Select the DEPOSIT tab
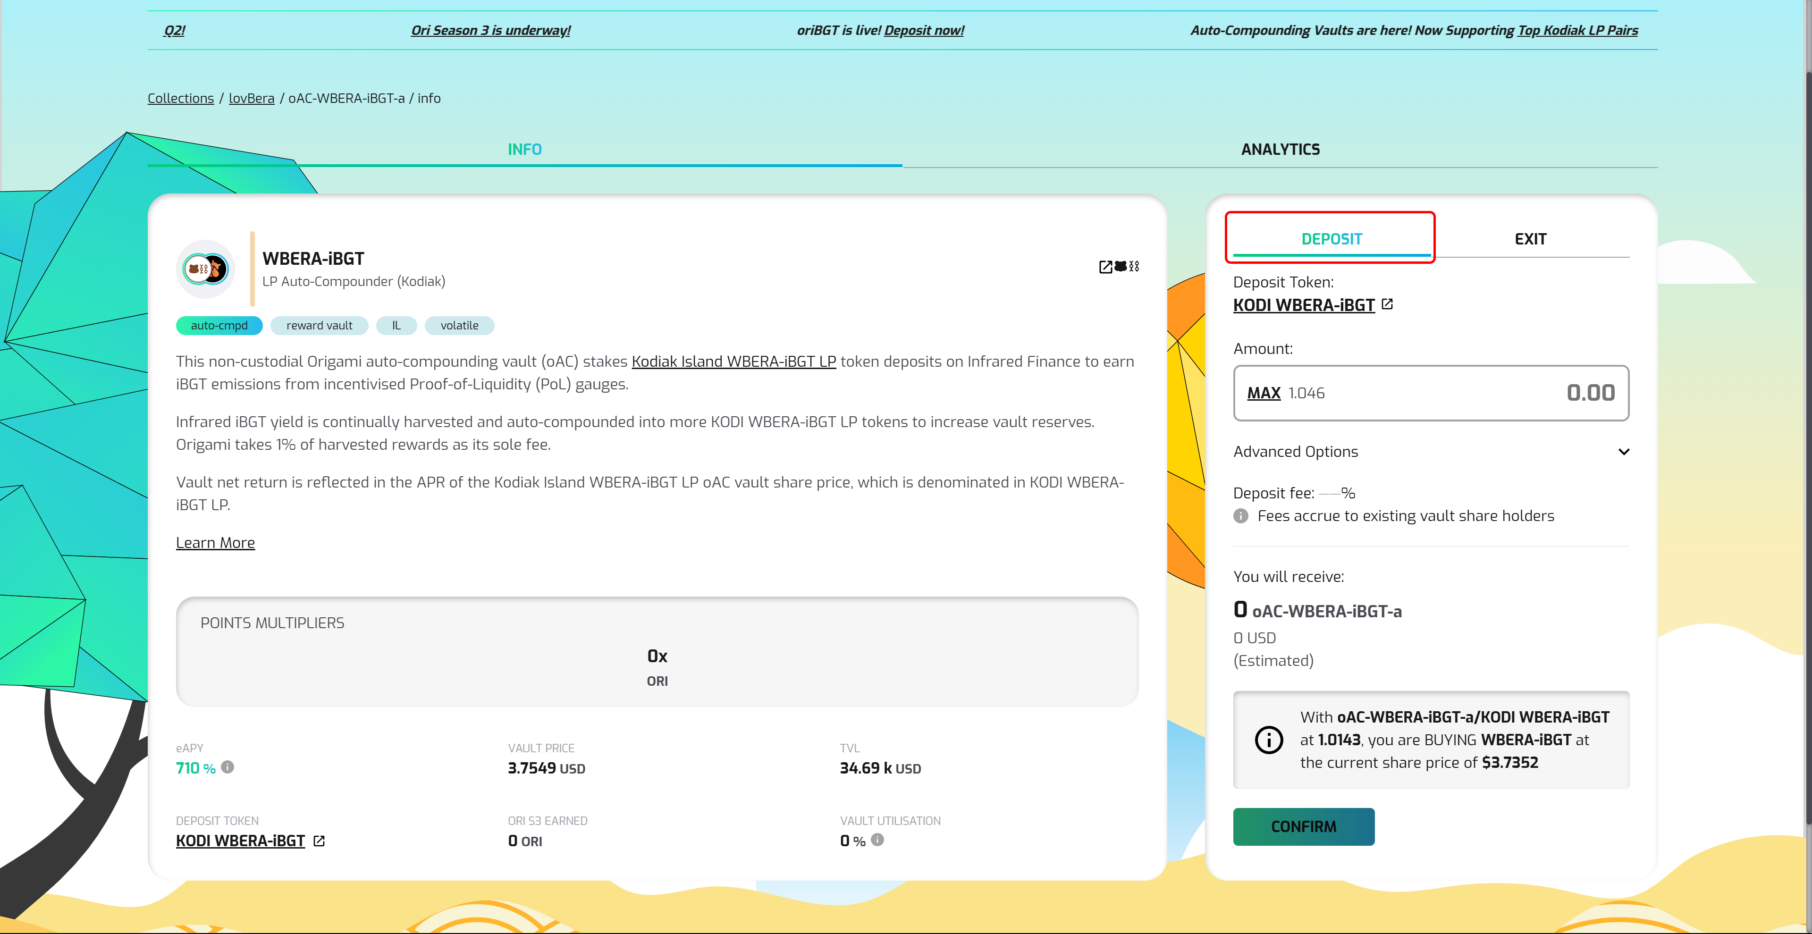Viewport: 1812px width, 934px height. click(1331, 239)
